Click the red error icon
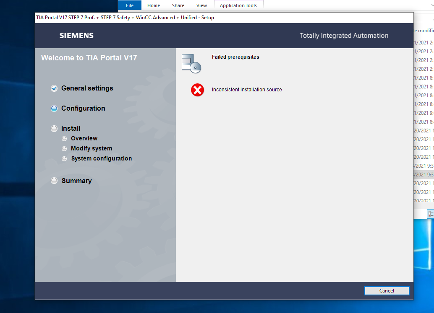Screen dimensions: 434x313 [x=197, y=90]
